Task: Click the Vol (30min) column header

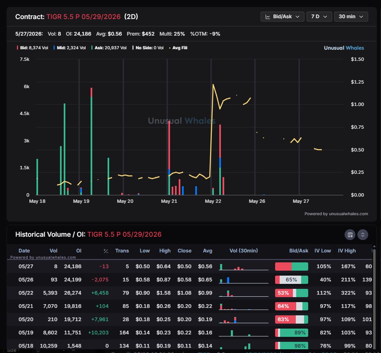Action: (244, 251)
